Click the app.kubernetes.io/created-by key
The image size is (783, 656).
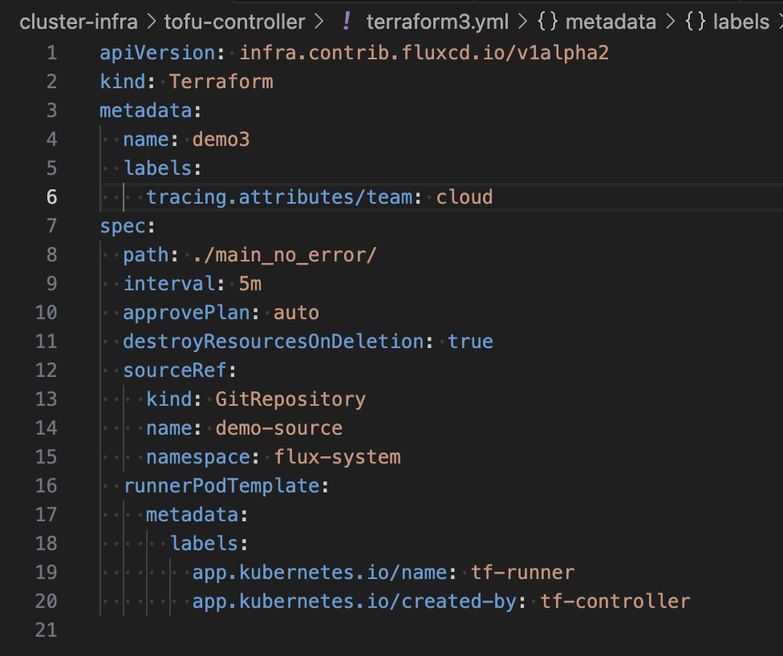[355, 601]
